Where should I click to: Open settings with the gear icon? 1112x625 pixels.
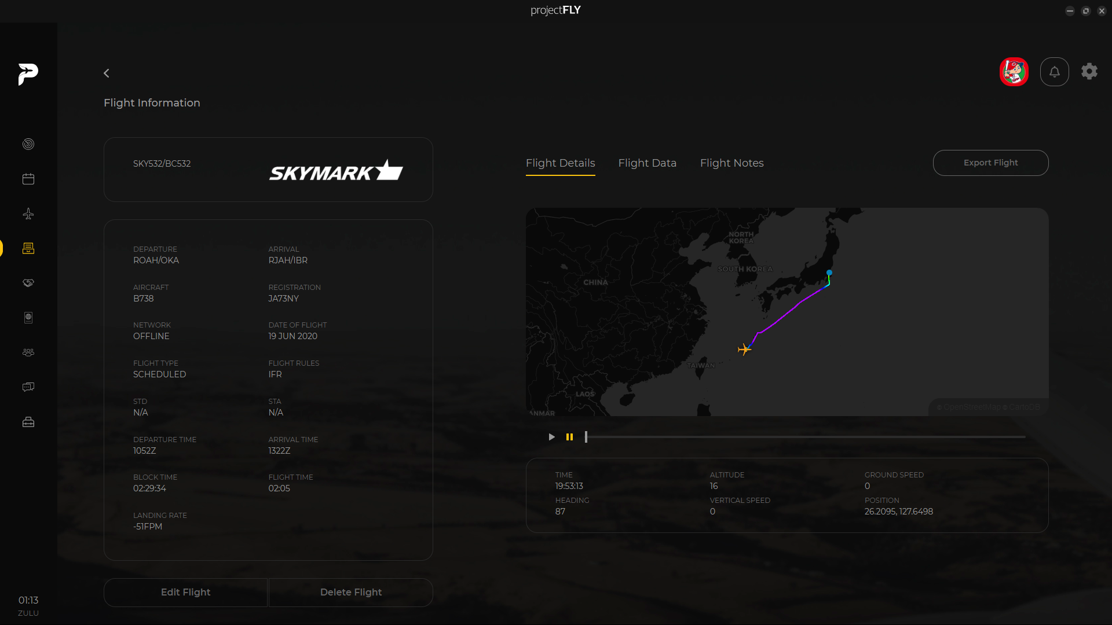[1089, 72]
